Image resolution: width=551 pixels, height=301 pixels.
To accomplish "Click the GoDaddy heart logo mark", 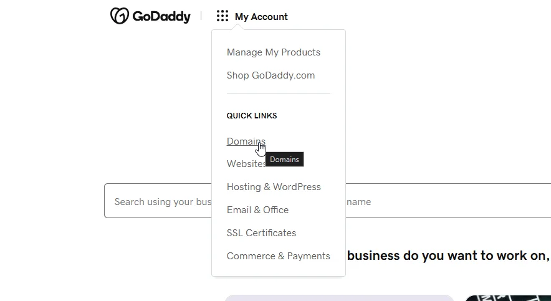I will (120, 16).
